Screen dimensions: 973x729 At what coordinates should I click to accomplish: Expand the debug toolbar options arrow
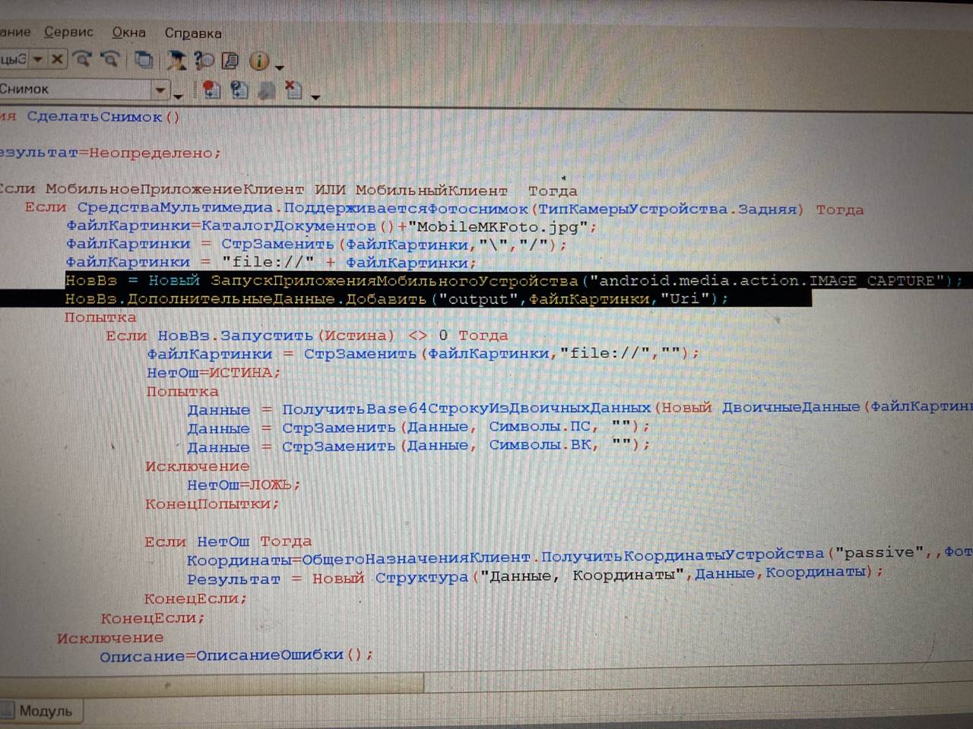pos(315,97)
